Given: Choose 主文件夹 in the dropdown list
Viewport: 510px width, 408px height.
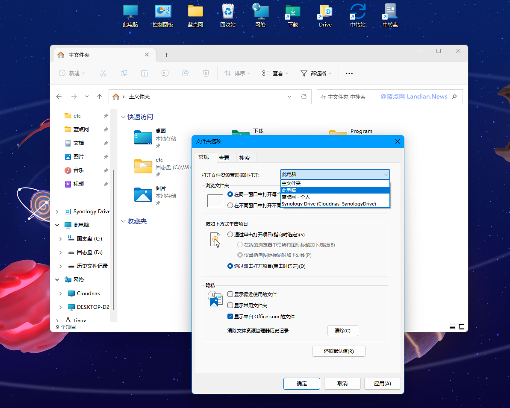Looking at the screenshot, I should tap(335, 183).
